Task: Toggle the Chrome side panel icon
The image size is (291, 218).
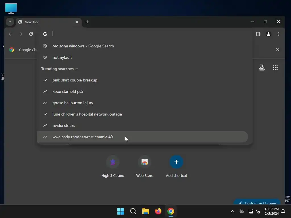Action: click(x=258, y=34)
